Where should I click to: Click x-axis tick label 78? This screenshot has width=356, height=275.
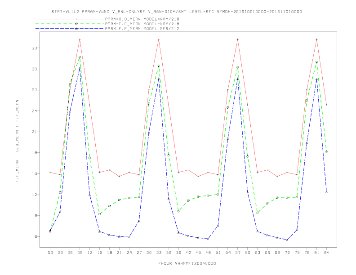tap(307, 253)
